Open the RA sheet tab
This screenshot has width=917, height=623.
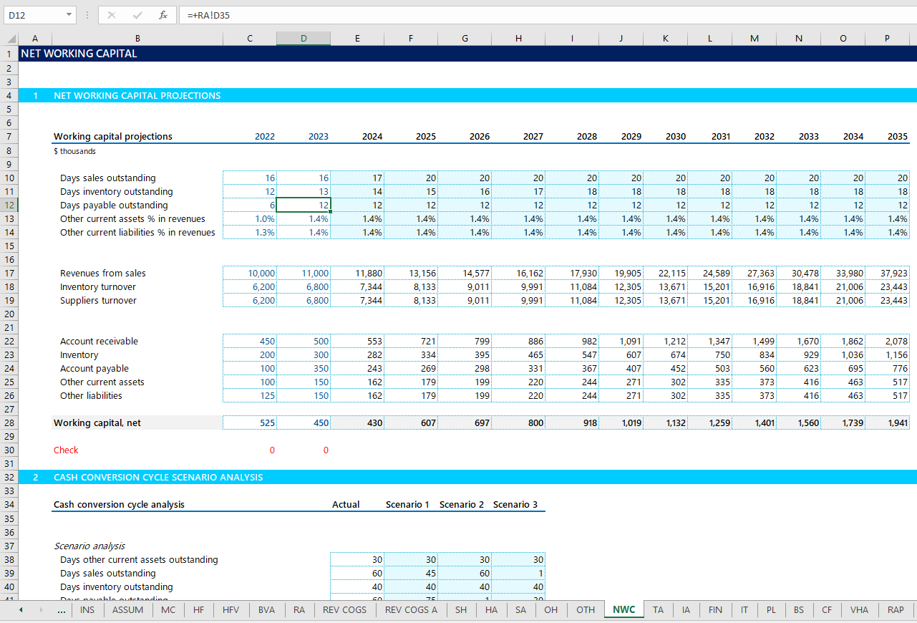[299, 609]
